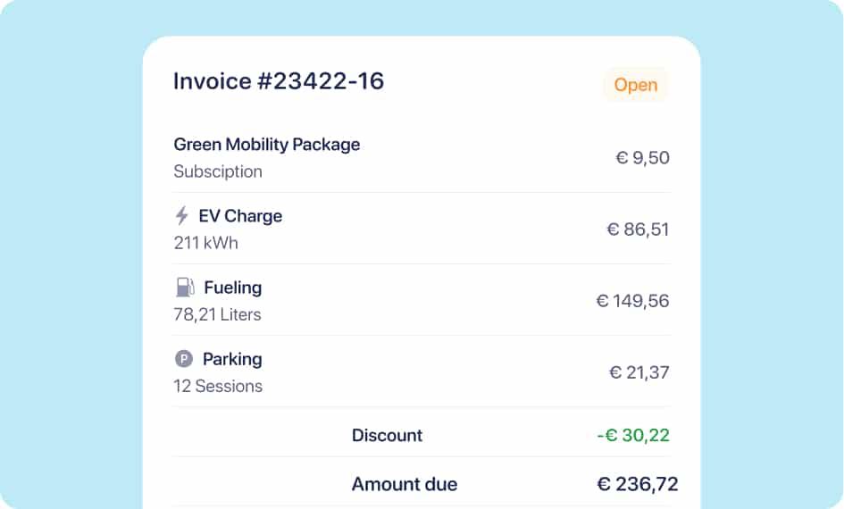Click the EV Charge lightning bolt icon
This screenshot has height=509, width=844.
(182, 216)
